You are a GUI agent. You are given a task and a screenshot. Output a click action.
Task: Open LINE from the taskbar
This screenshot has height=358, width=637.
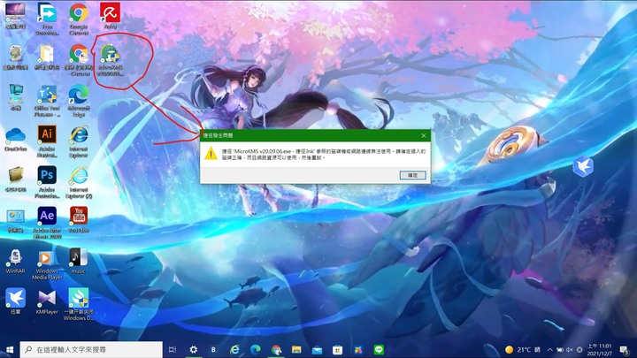click(379, 349)
